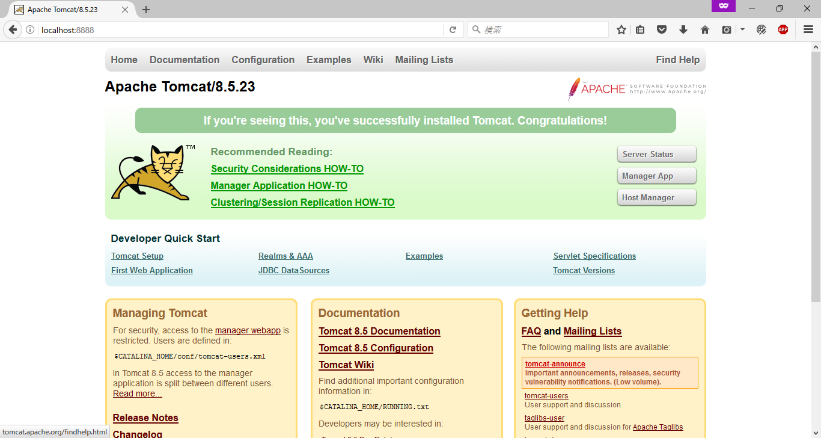The width and height of the screenshot is (821, 438).
Task: Select the $CATALINA_HOME/conf/tomcat-users.xml text
Action: [190, 356]
